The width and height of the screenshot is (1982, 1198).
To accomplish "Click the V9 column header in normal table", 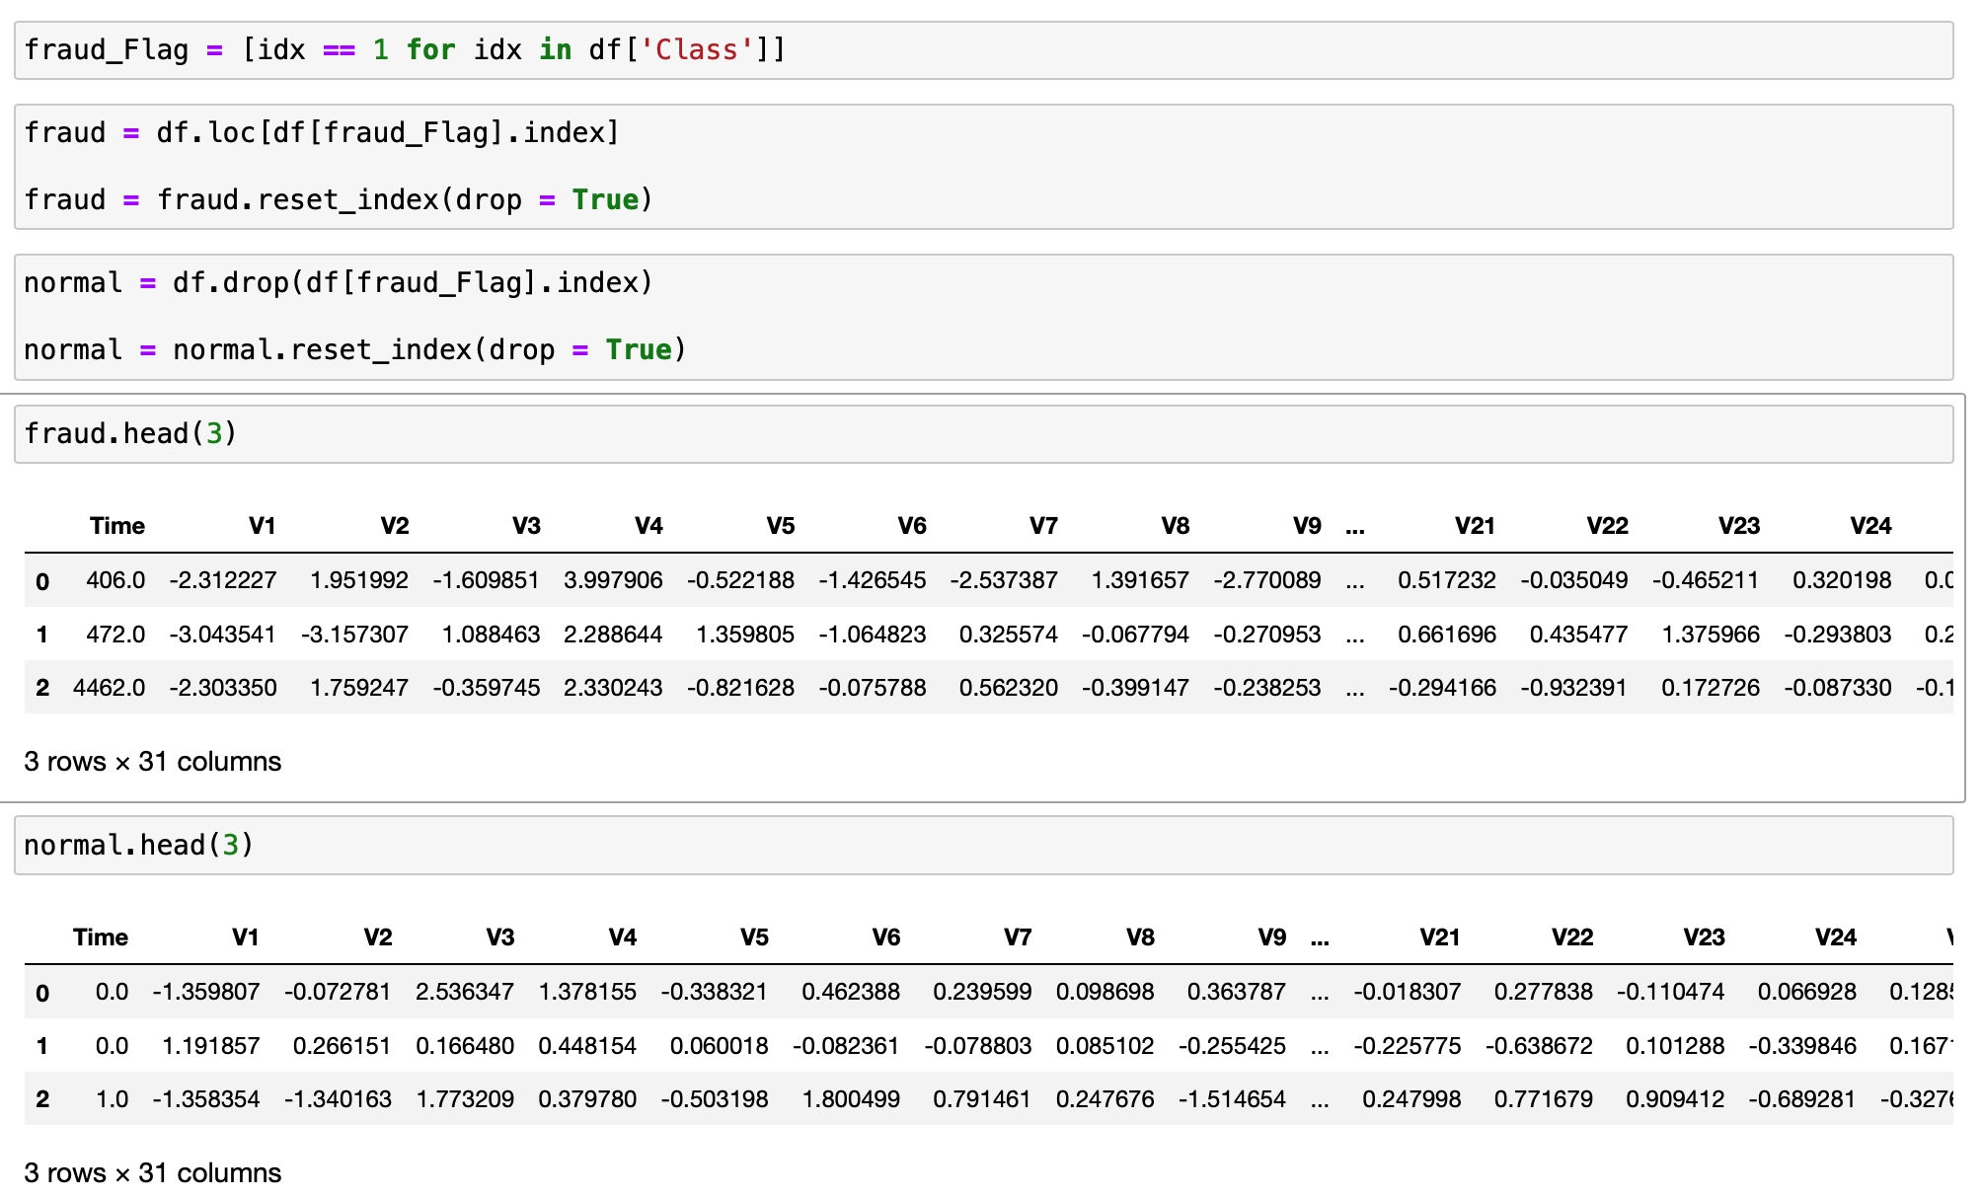I will pyautogui.click(x=1271, y=937).
